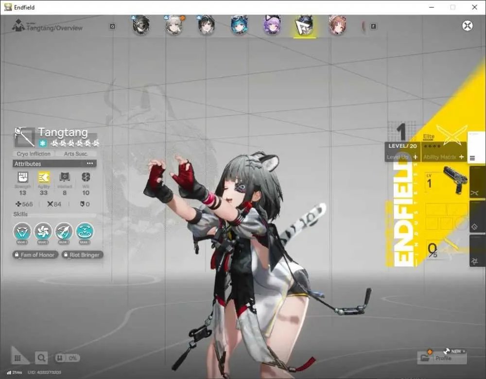Image resolution: width=486 pixels, height=379 pixels.
Task: Close the overview with the X icon
Action: click(x=468, y=25)
